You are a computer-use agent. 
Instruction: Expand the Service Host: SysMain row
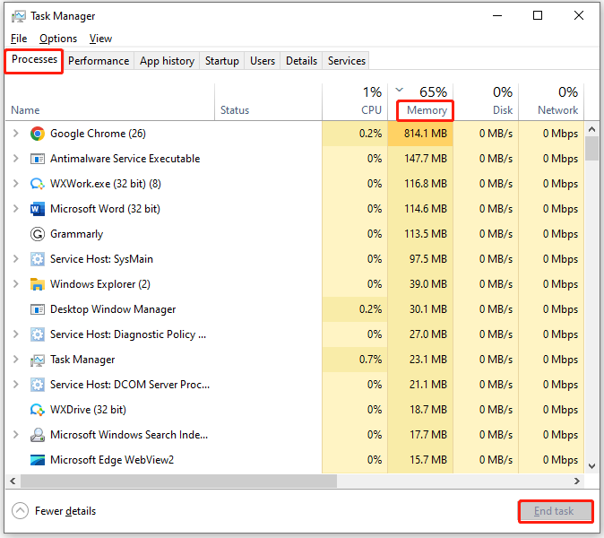click(16, 258)
